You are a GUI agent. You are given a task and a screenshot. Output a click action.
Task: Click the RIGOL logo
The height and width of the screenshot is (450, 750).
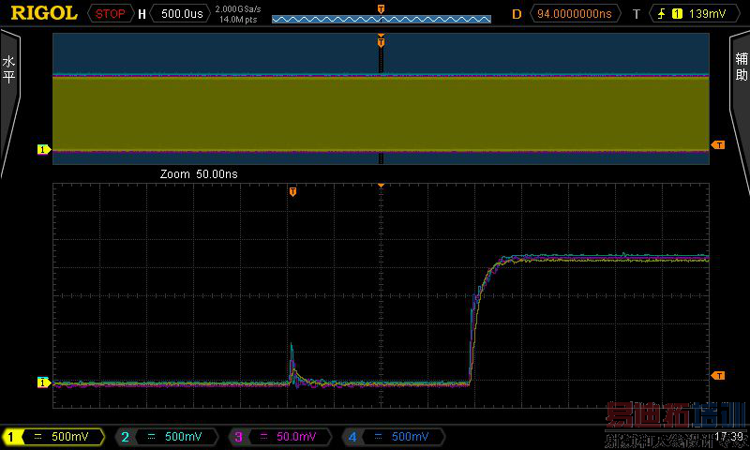click(44, 13)
